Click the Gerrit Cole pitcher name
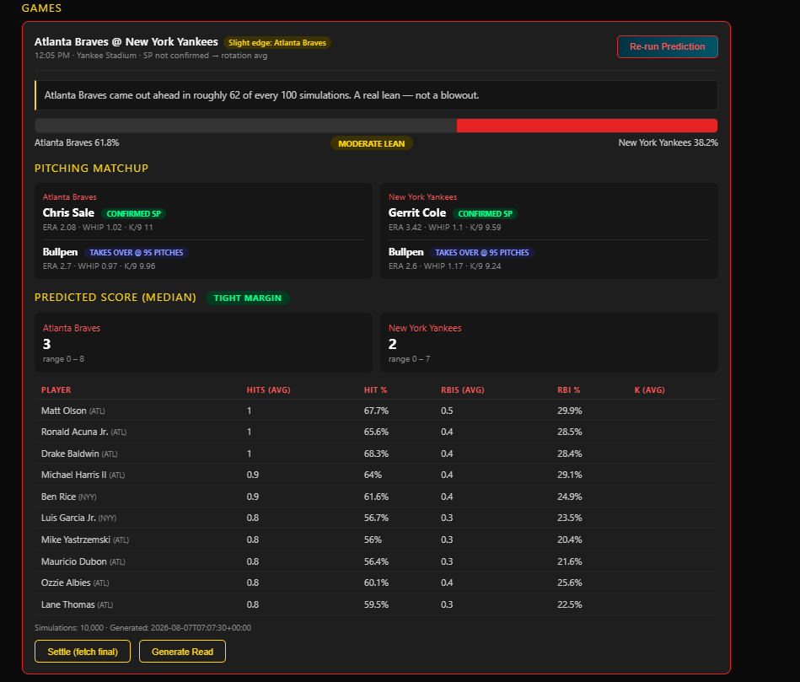Viewport: 800px width, 682px height. [417, 212]
